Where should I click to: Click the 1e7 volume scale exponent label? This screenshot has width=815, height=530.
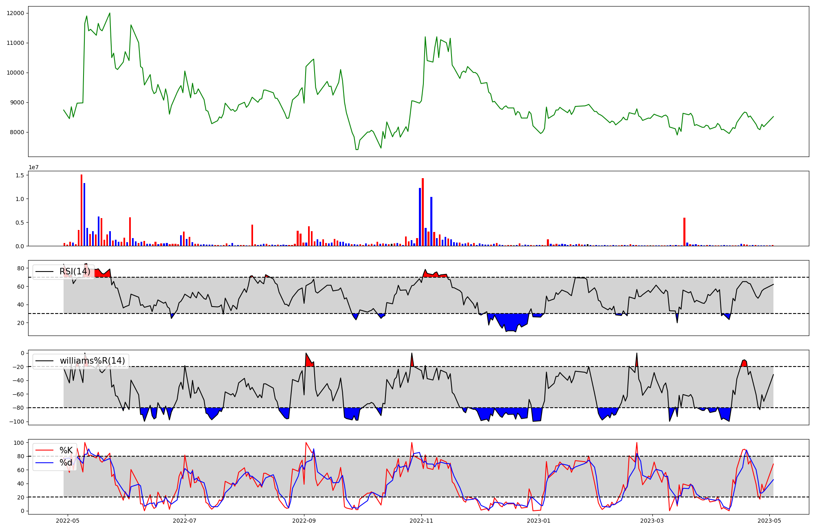click(x=33, y=167)
